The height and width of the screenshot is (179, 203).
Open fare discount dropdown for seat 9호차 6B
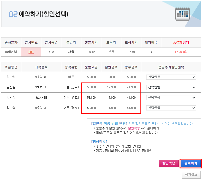[x=171, y=97]
